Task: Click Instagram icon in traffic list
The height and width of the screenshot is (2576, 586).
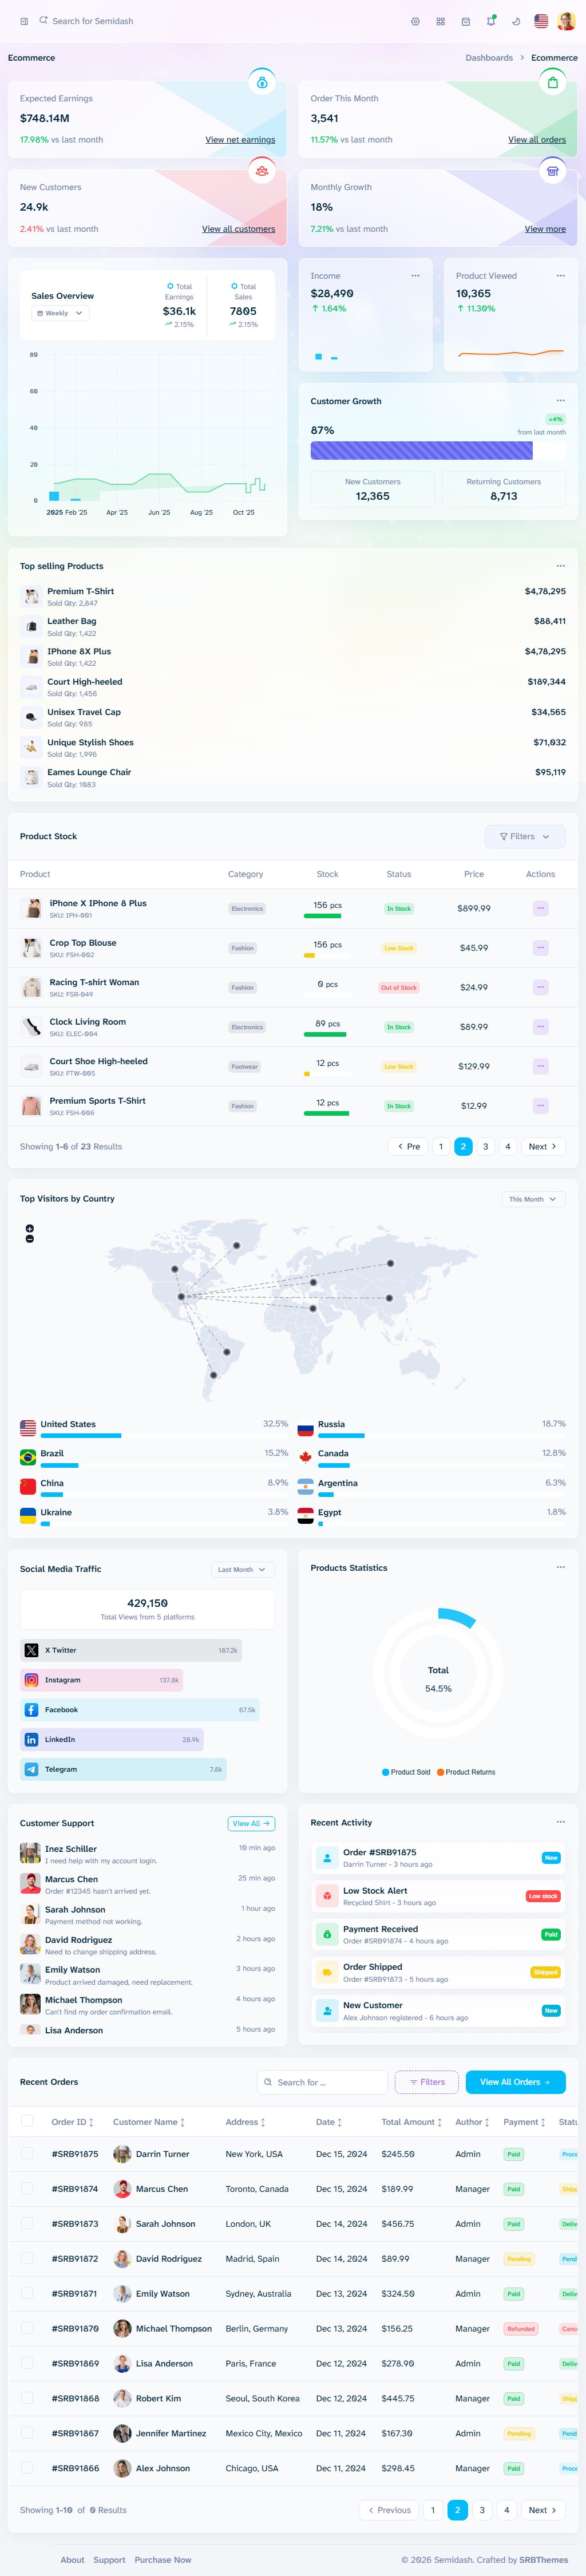Action: (x=31, y=1680)
